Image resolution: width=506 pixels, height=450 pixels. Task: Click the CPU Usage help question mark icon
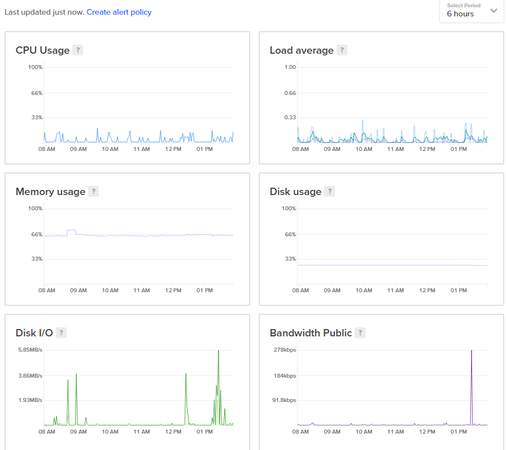coord(78,50)
